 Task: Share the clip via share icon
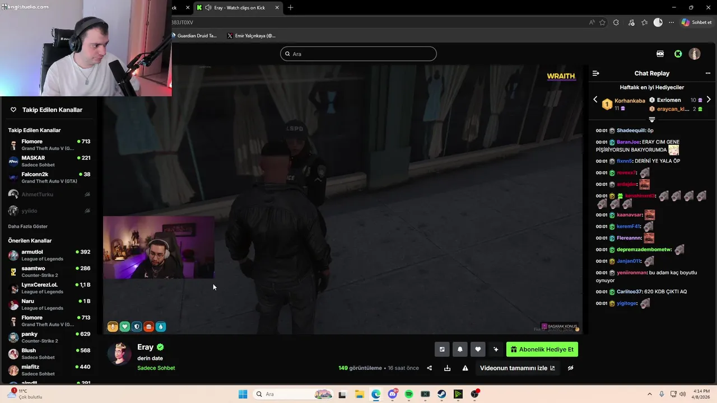point(430,368)
